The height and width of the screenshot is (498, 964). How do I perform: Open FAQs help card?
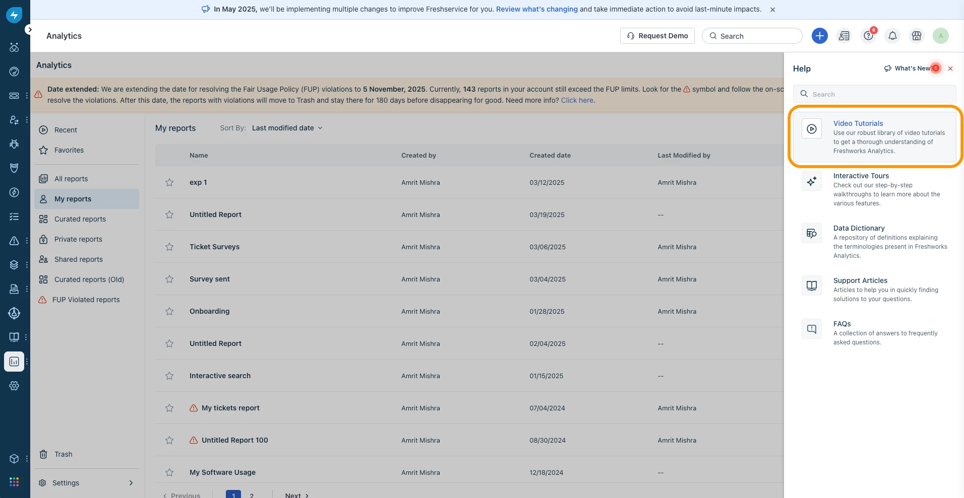click(875, 332)
